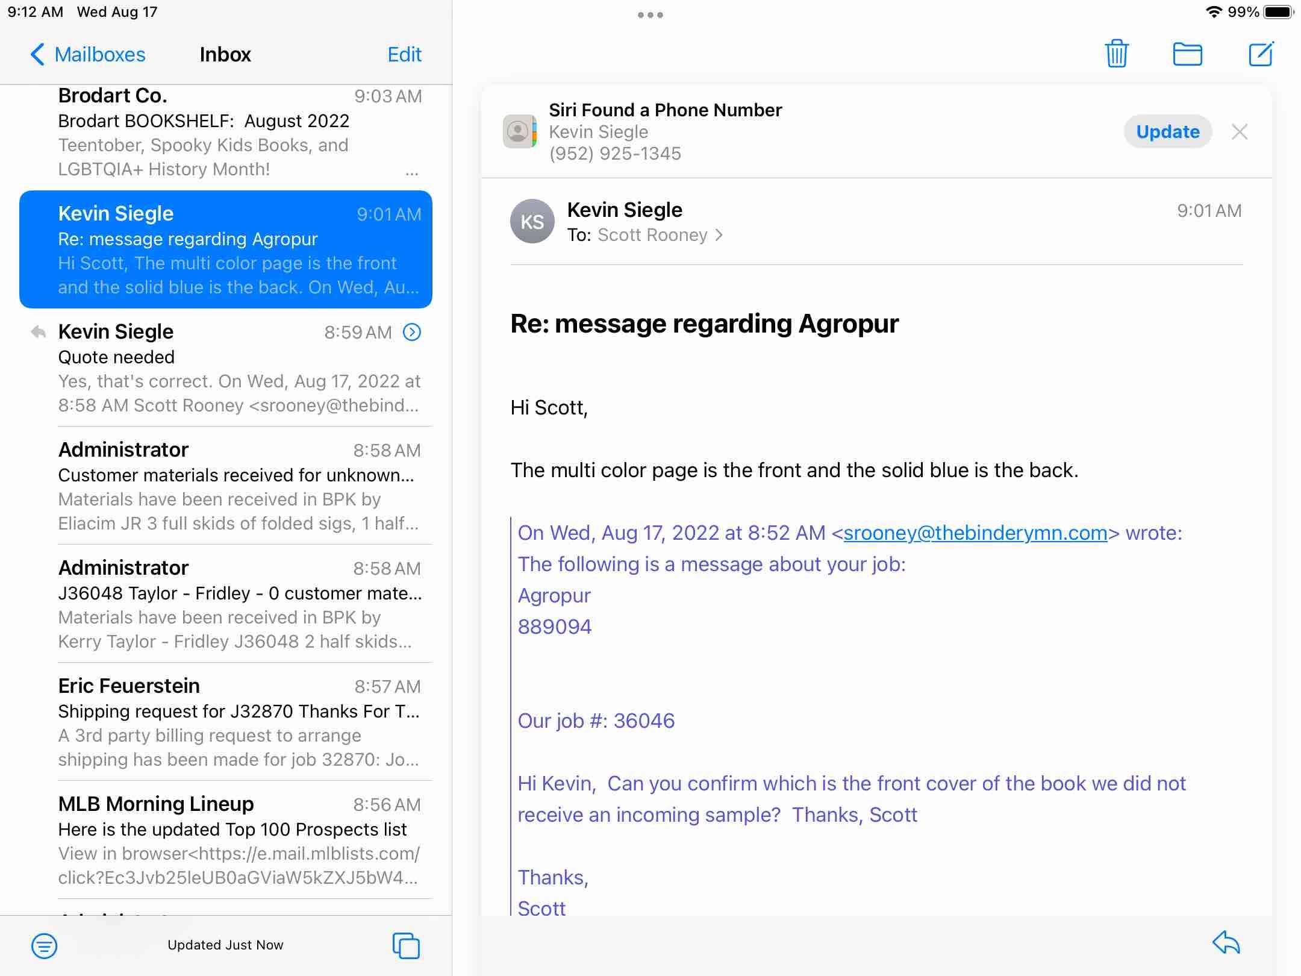The height and width of the screenshot is (976, 1301).
Task: Open the multiple windows icon
Action: [x=406, y=945]
